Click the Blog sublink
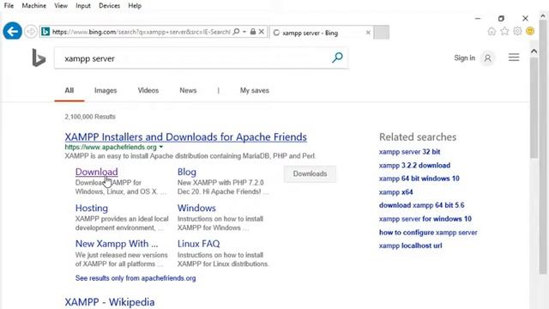 [x=187, y=172]
